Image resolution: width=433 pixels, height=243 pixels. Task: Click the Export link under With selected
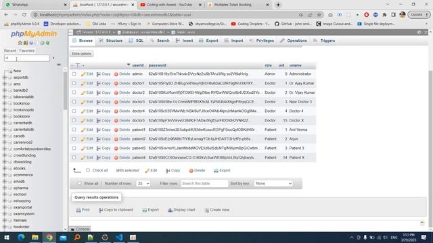tap(223, 171)
